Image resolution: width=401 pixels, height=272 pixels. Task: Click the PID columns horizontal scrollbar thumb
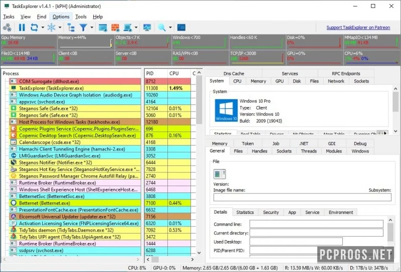[x=155, y=259]
